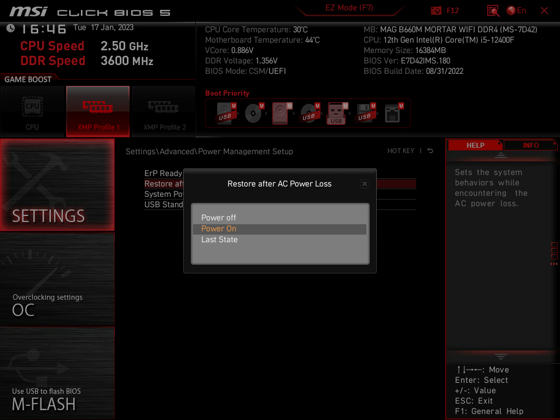Open the SETTINGS section

57,185
